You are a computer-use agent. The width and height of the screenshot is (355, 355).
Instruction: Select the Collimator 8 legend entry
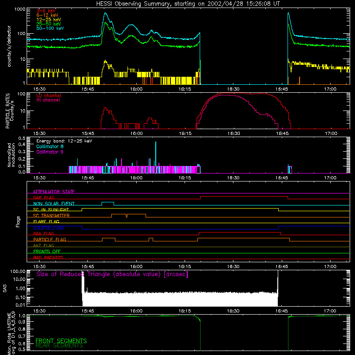[x=50, y=146]
